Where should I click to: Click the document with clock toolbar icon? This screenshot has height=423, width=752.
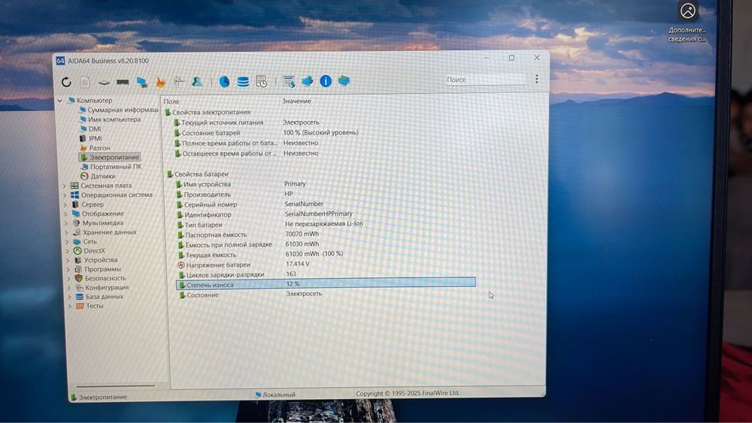pos(262,81)
